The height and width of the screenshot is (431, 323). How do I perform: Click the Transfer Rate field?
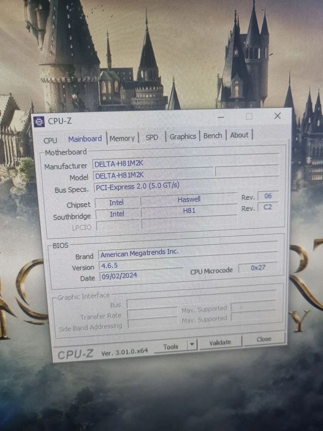tap(152, 314)
